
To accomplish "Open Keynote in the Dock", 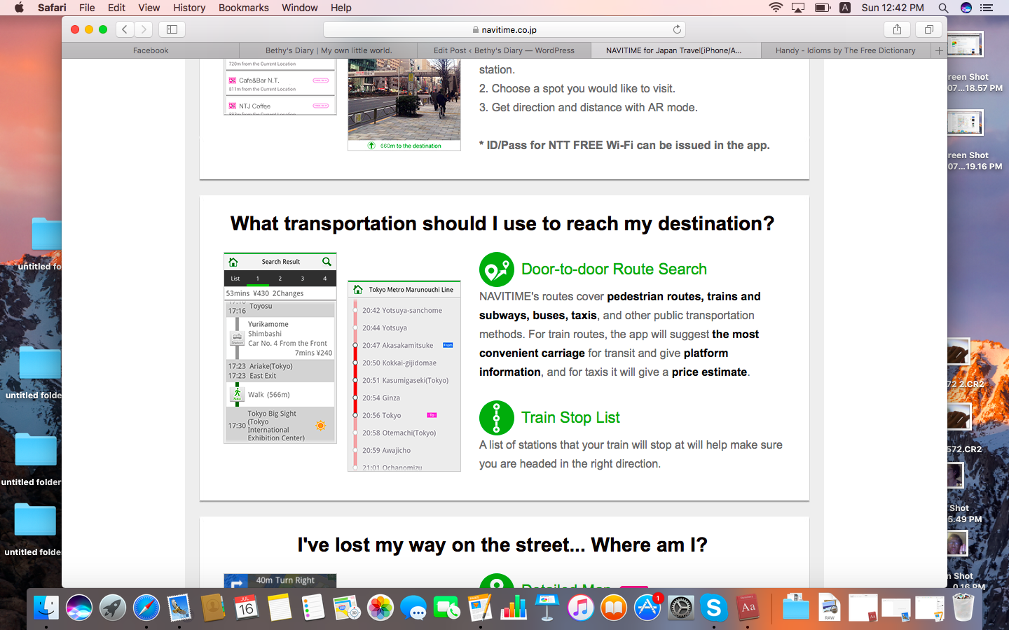I will (x=547, y=608).
